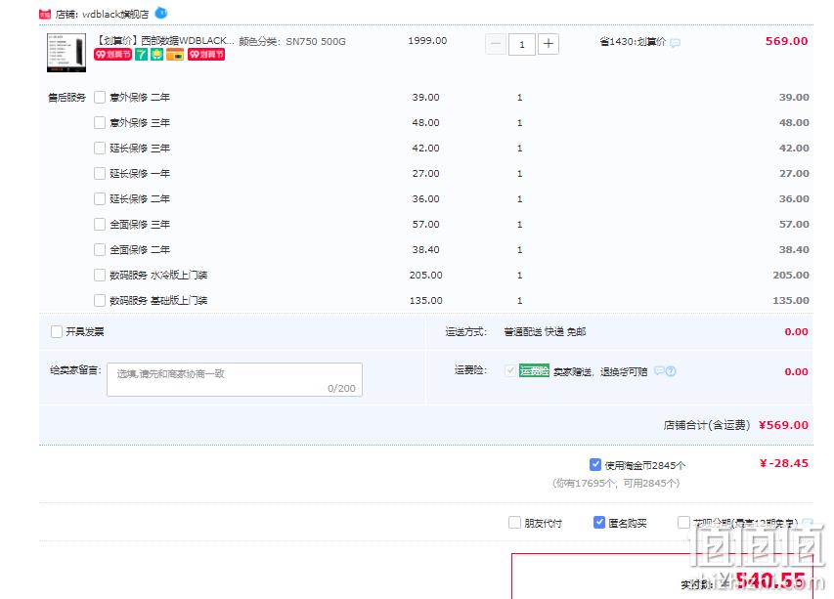Click the 205.00 unit price for 水冷版上门装
The image size is (834, 599).
point(425,276)
